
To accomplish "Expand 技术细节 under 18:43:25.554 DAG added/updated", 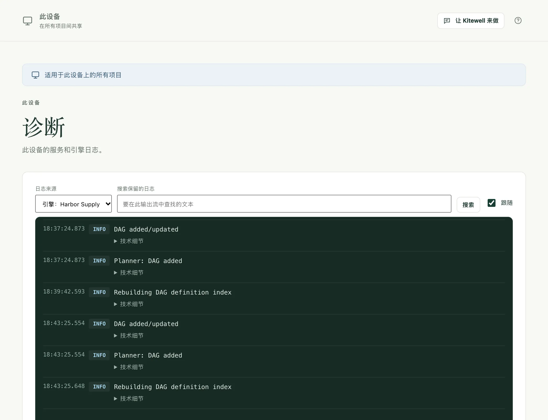I will coord(129,335).
